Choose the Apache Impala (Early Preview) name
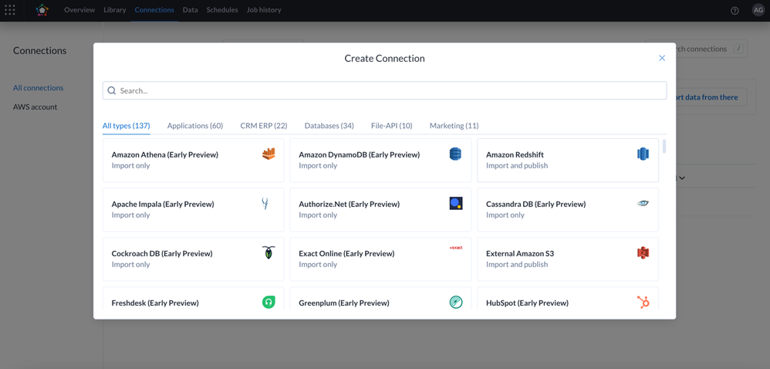This screenshot has width=770, height=369. tap(163, 204)
